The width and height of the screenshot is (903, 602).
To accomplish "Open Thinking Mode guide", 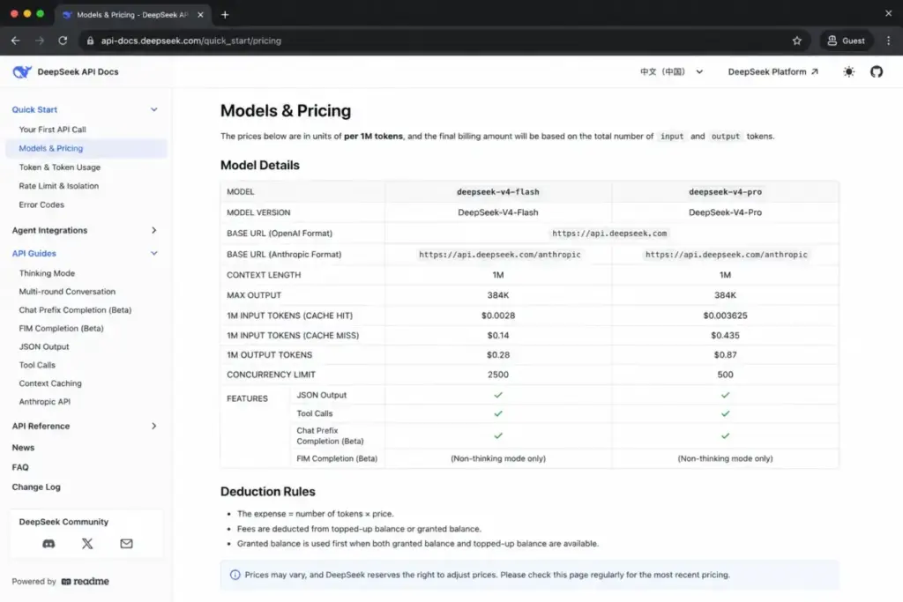I will pos(47,273).
